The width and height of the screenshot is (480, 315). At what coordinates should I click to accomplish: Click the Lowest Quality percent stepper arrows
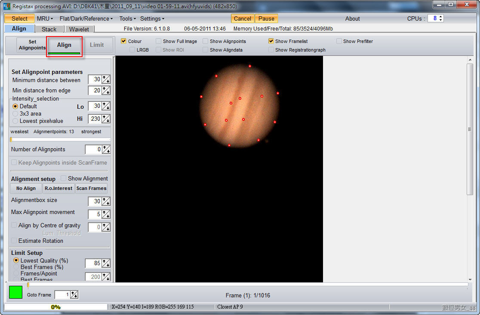pyautogui.click(x=106, y=263)
